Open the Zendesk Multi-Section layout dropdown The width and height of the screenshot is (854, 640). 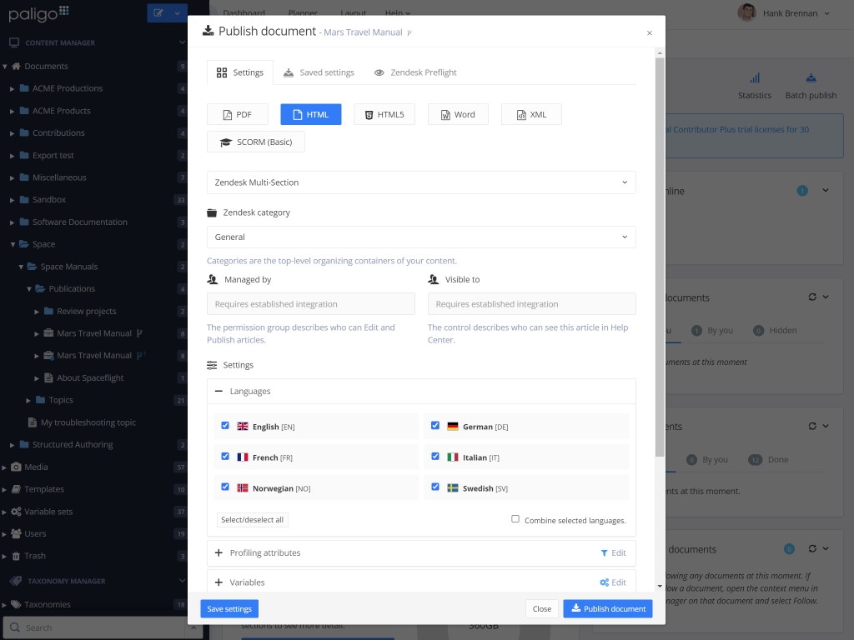[x=421, y=182]
